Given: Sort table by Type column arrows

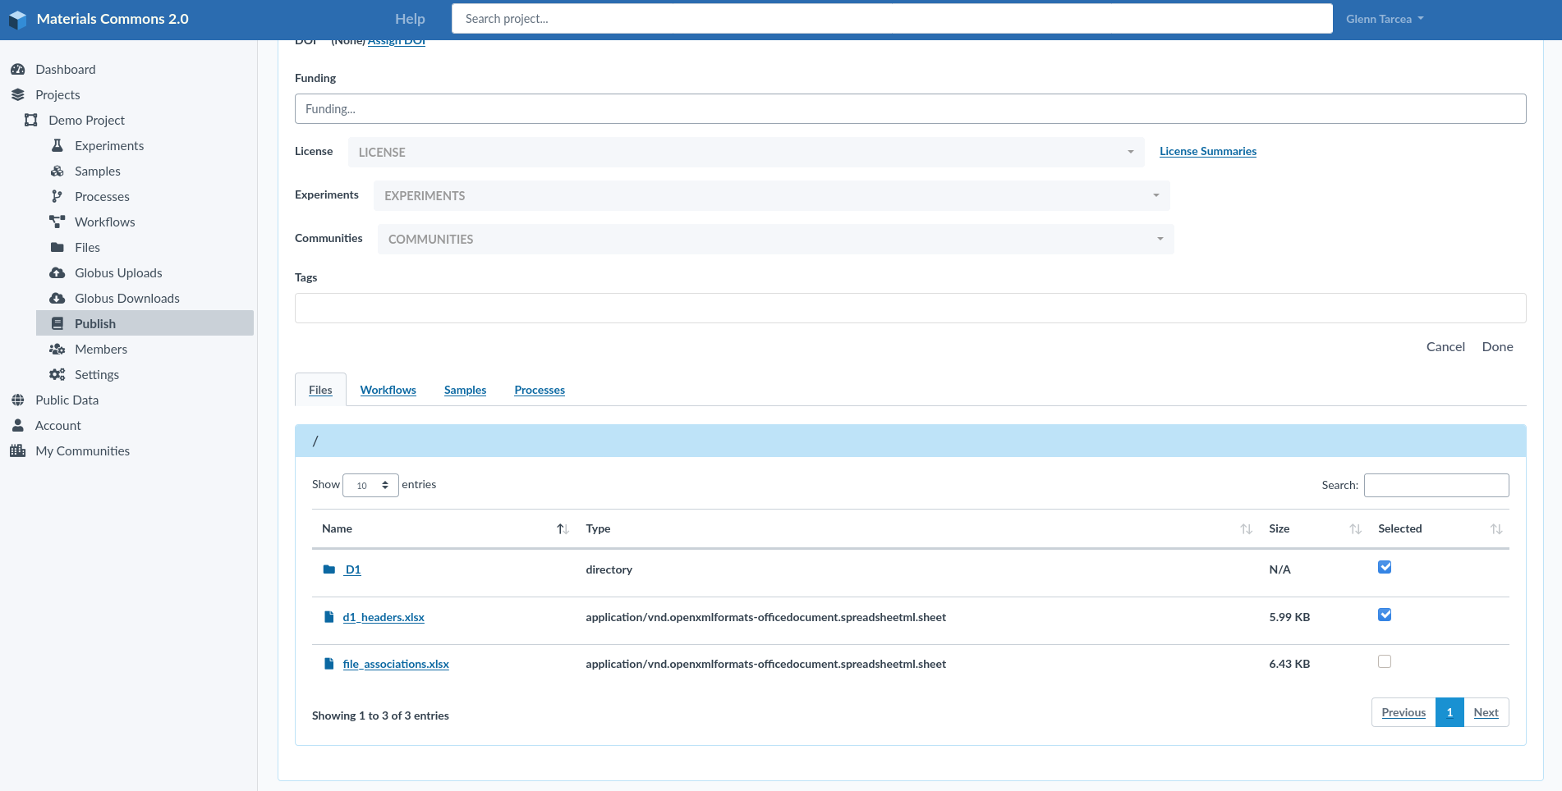Looking at the screenshot, I should pyautogui.click(x=1246, y=529).
